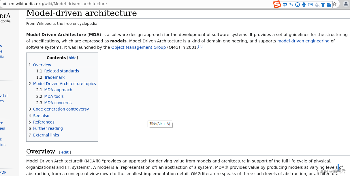Jump to Further reading section
350x176 pixels.
[x=48, y=128]
